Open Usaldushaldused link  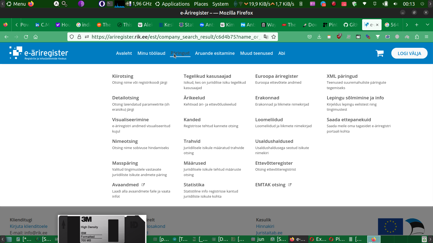point(274,141)
